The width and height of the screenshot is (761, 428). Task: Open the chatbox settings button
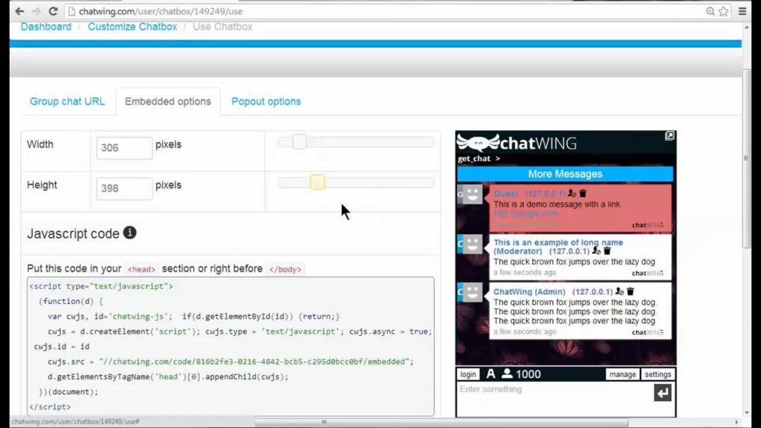(658, 374)
